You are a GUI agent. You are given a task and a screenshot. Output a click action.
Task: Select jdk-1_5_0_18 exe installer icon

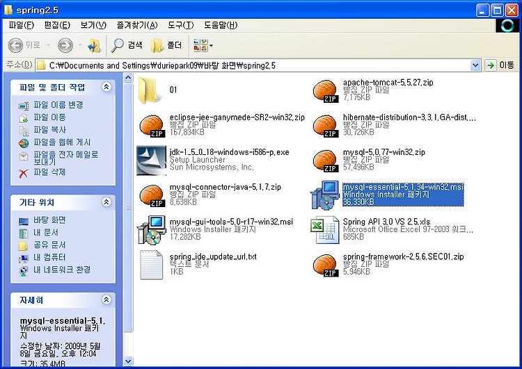point(151,161)
